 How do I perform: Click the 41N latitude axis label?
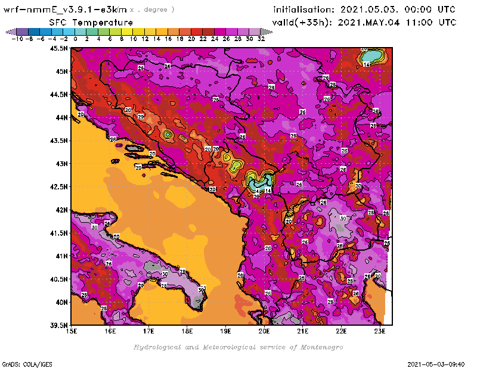click(x=61, y=256)
